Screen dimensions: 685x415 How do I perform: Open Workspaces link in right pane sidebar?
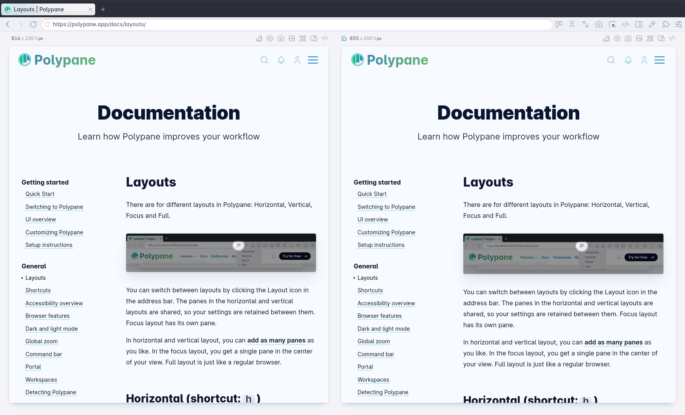click(x=373, y=380)
